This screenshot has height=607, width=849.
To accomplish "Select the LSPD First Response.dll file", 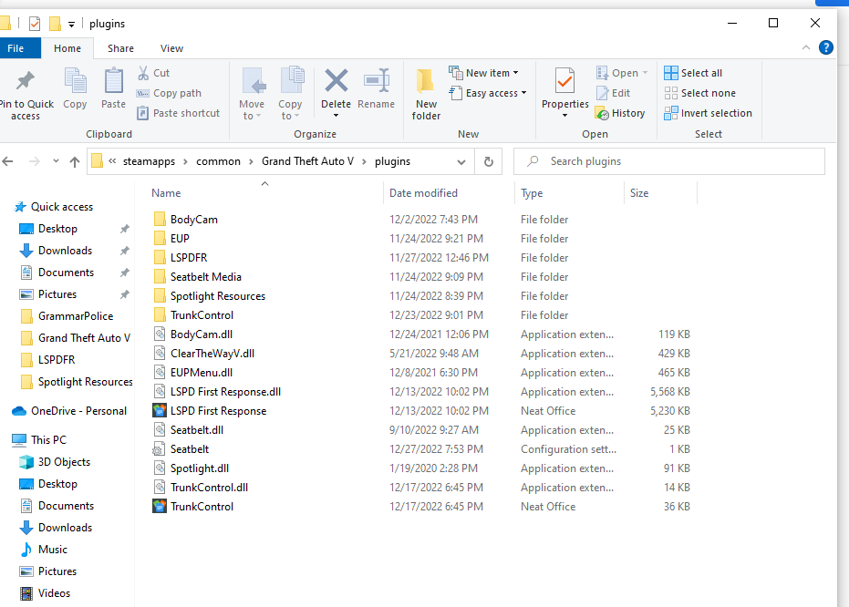I will 225,392.
